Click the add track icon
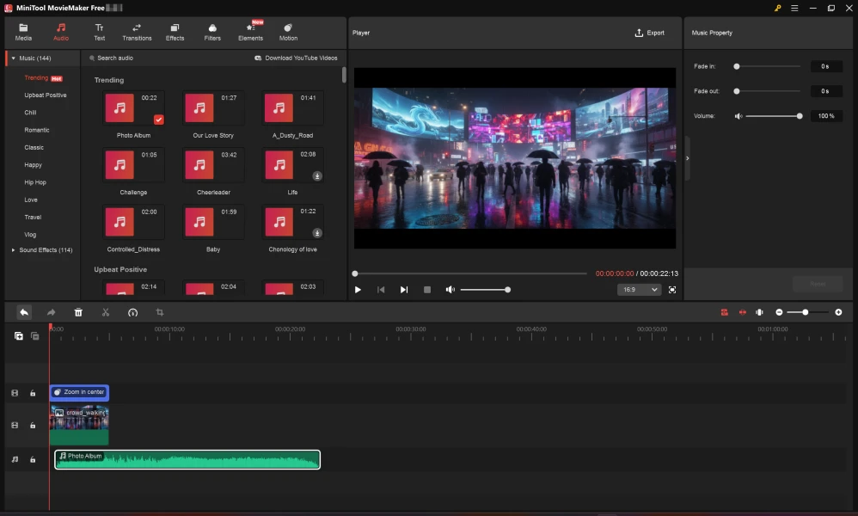The width and height of the screenshot is (858, 516). [19, 336]
